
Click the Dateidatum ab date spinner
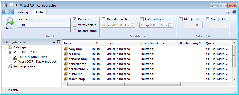pos(133,25)
